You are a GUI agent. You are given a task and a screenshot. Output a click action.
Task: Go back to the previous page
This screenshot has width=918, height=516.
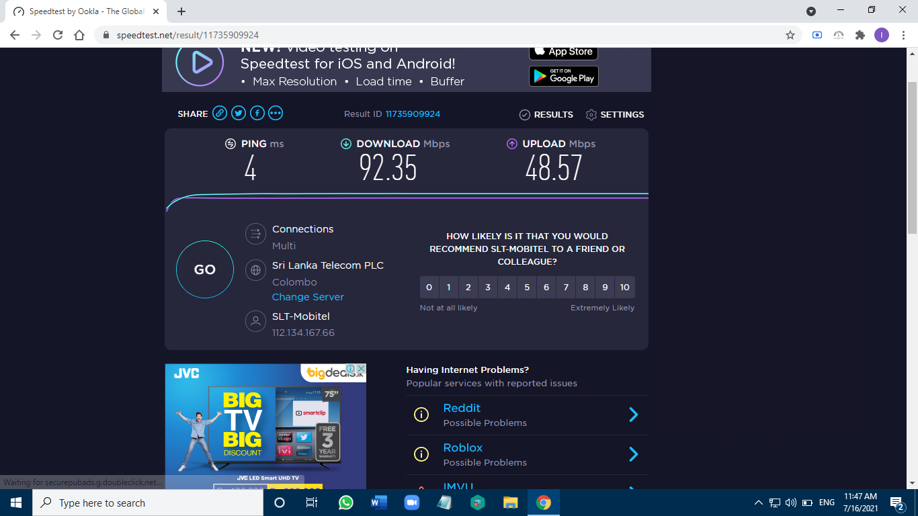coord(15,35)
